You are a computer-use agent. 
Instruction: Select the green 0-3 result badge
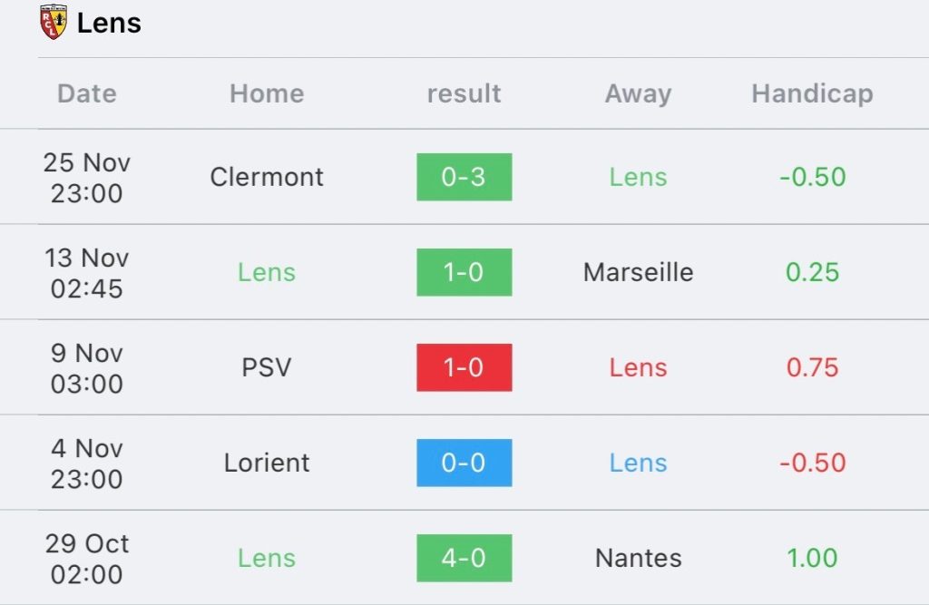[464, 177]
